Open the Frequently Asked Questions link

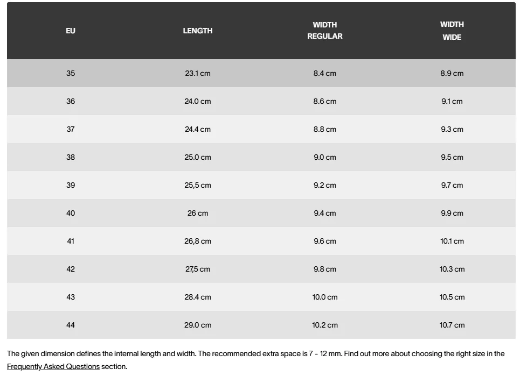pos(53,366)
